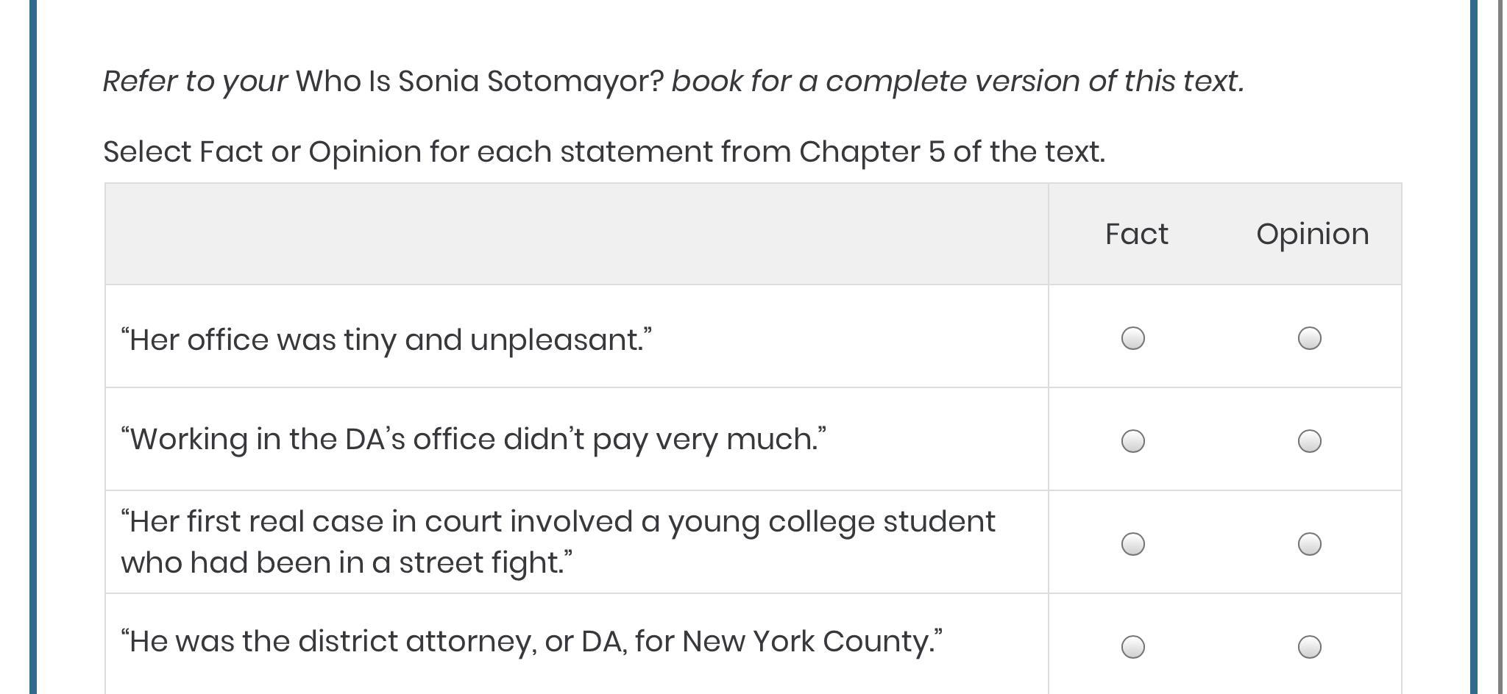Click the italic "book for a complete version" text
The width and height of the screenshot is (1507, 694).
tap(957, 81)
